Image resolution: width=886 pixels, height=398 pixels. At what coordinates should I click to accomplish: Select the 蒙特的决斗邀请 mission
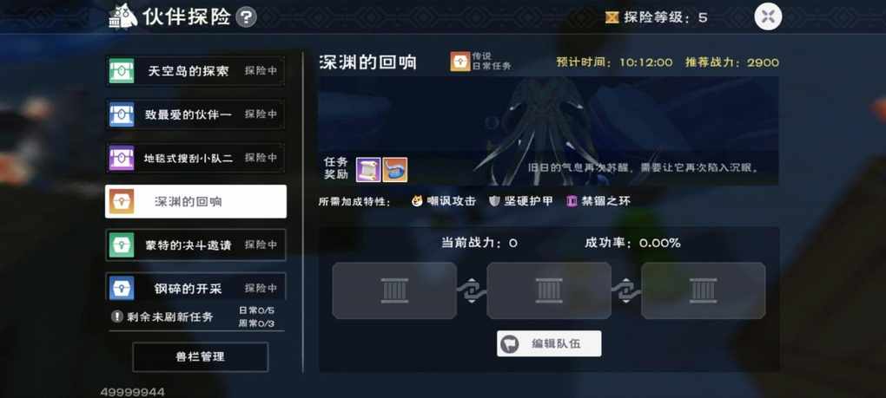click(195, 245)
